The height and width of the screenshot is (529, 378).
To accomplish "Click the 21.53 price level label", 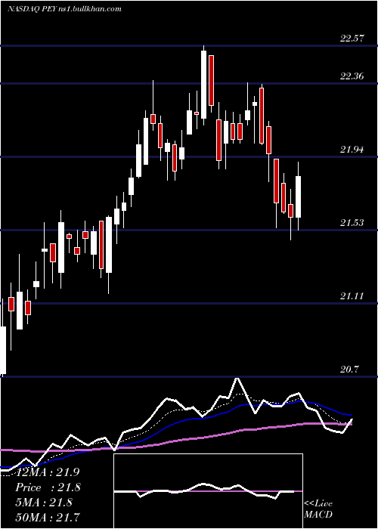I will [352, 223].
